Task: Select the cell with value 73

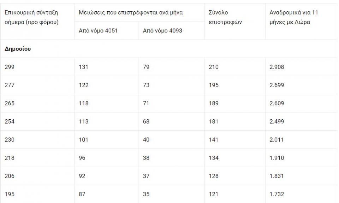Action: tap(146, 85)
